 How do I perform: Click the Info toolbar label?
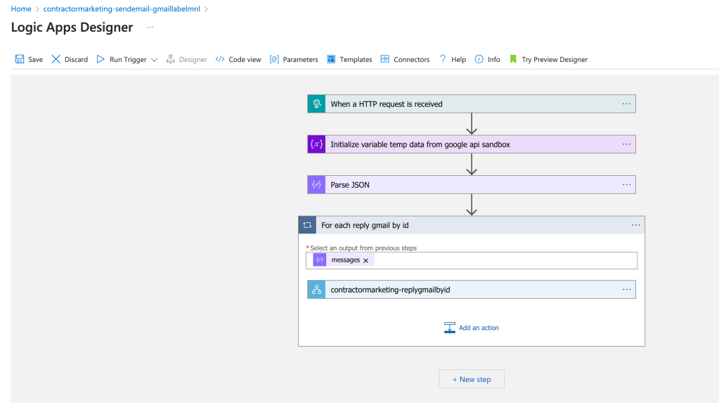coord(494,60)
